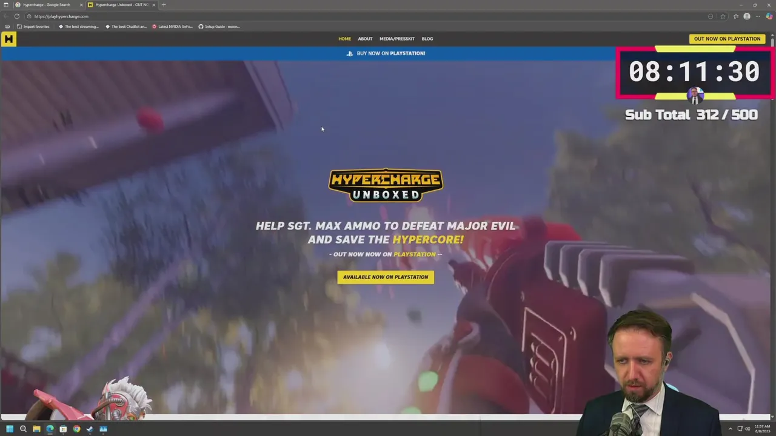Open the Windows Start menu
Screen dimensions: 776x436
coord(10,429)
